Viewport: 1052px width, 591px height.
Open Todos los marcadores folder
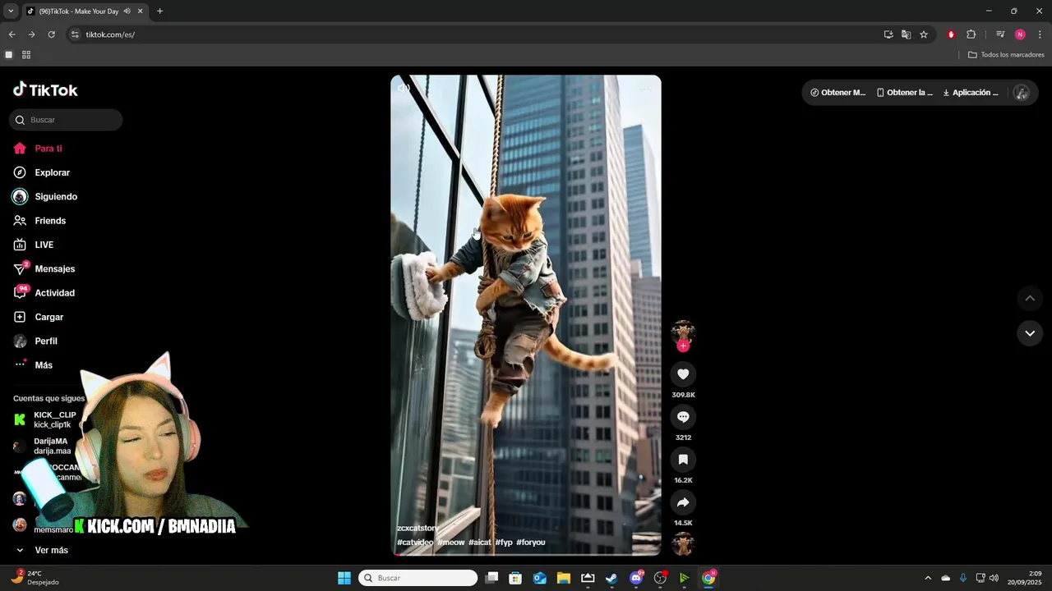click(1006, 55)
